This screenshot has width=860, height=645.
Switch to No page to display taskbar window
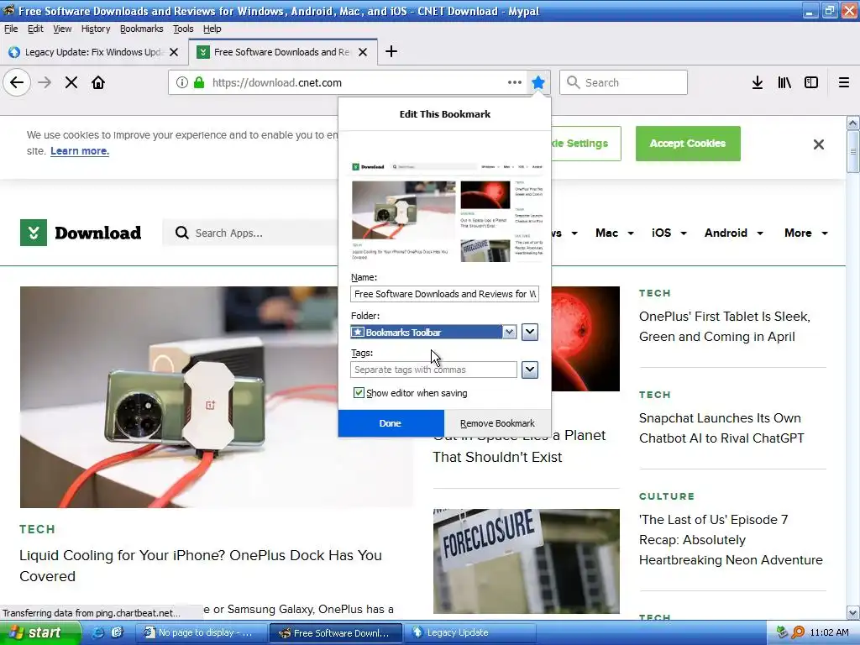tap(202, 632)
